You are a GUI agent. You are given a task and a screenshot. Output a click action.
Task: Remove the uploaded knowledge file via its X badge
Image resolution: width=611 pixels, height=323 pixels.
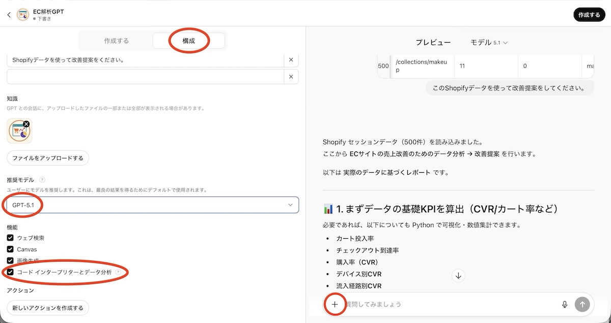click(26, 123)
